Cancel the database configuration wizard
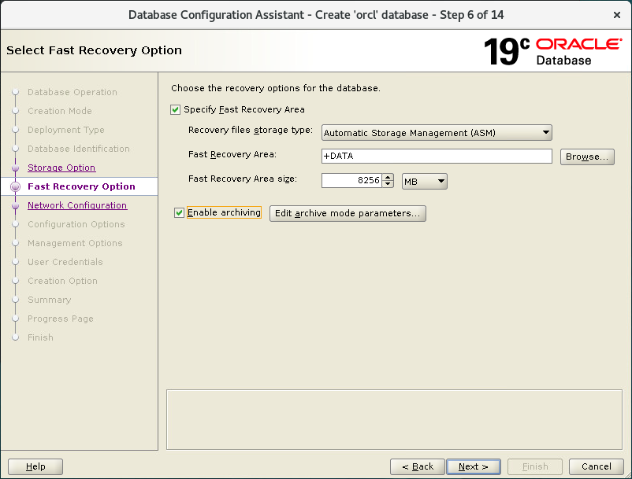This screenshot has width=632, height=479. click(596, 466)
